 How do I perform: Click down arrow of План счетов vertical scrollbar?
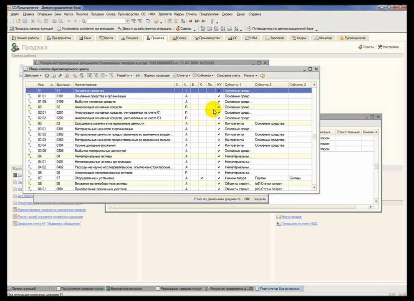[x=314, y=188]
